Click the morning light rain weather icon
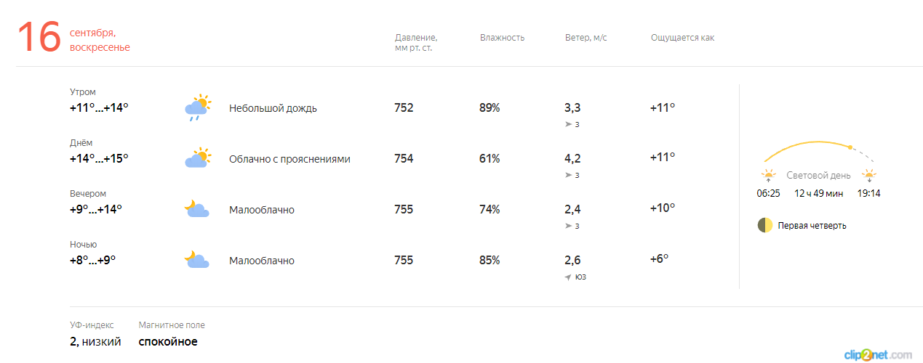 click(x=197, y=107)
